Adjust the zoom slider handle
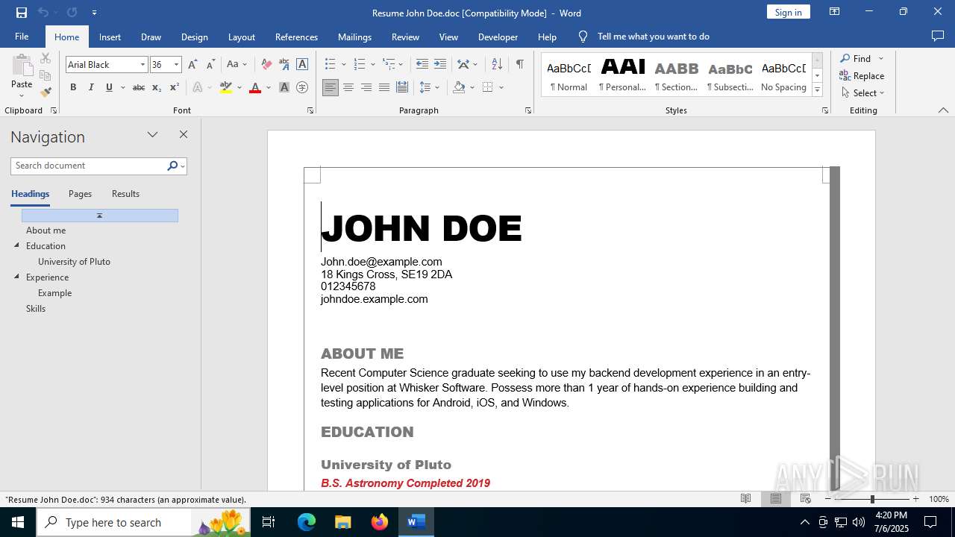This screenshot has width=955, height=537. point(871,499)
